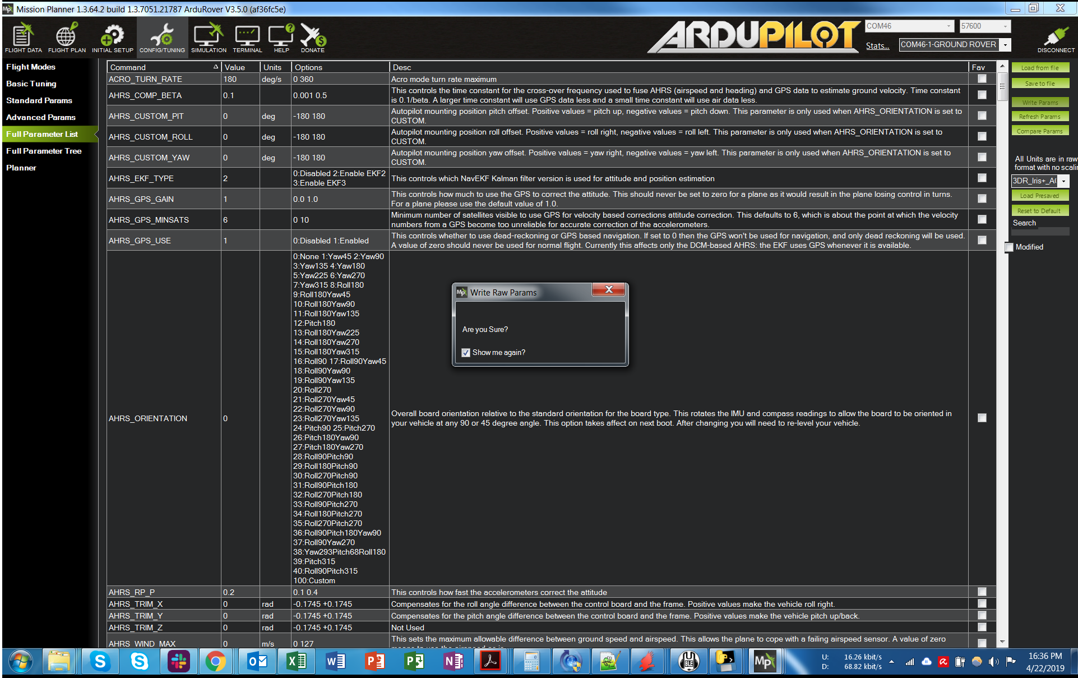1078x678 pixels.
Task: Mark AHRS_EKF_TYPE as favorite
Action: (x=982, y=178)
